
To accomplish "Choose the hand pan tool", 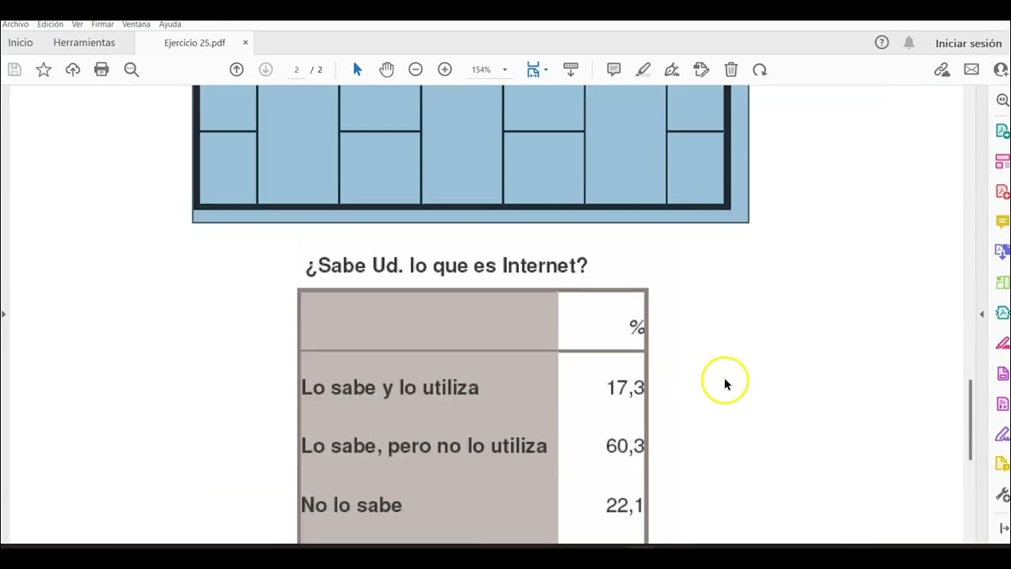I will tap(386, 70).
